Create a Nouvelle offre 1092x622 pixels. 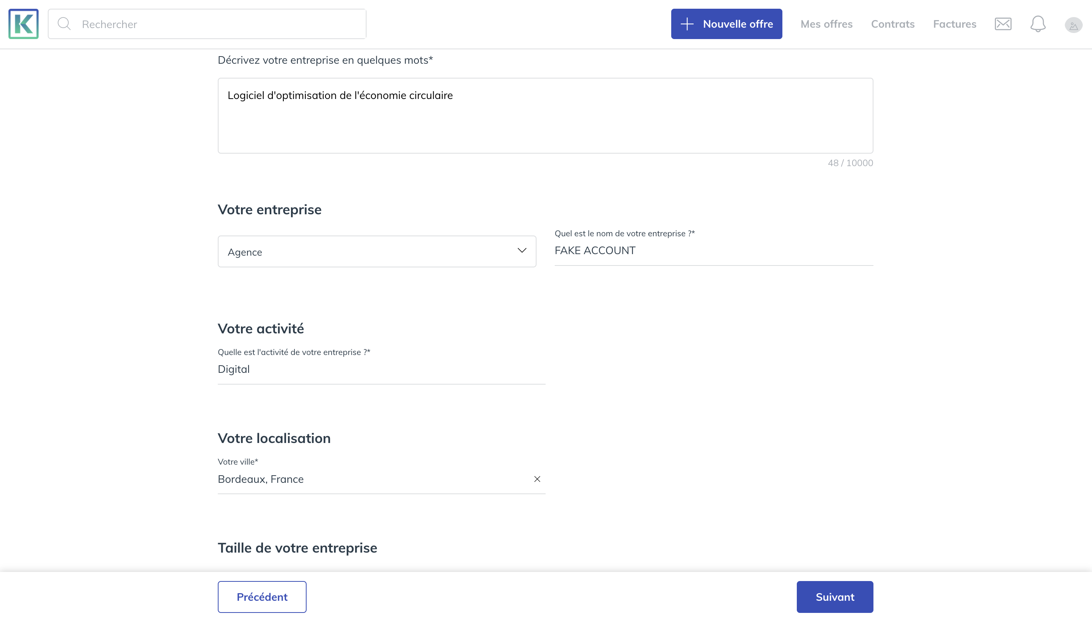pos(726,24)
